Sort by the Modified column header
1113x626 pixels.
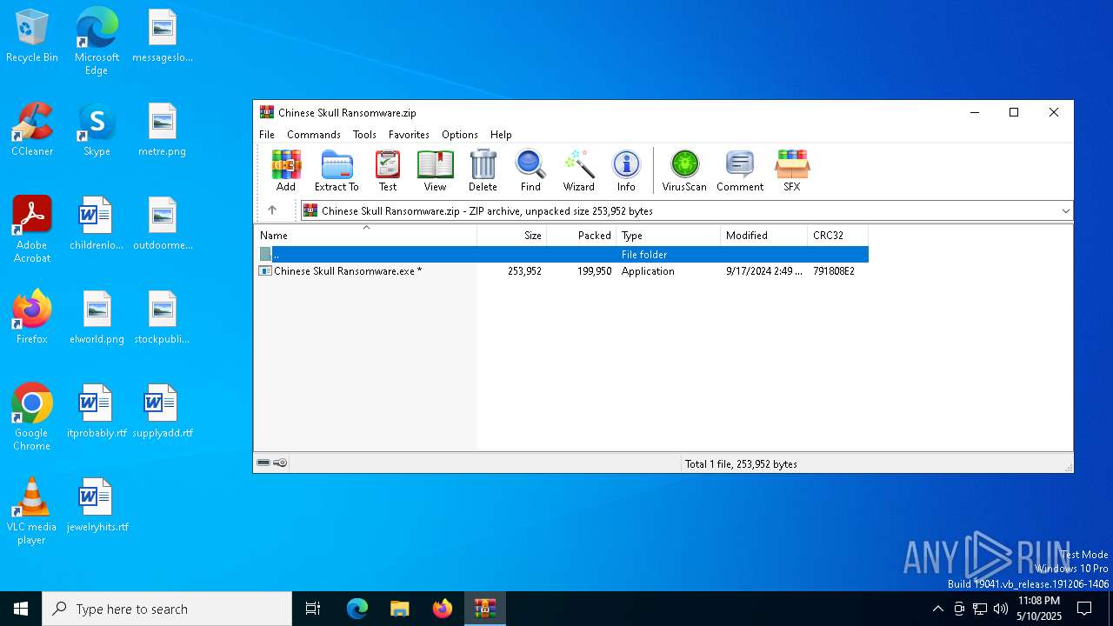click(764, 236)
